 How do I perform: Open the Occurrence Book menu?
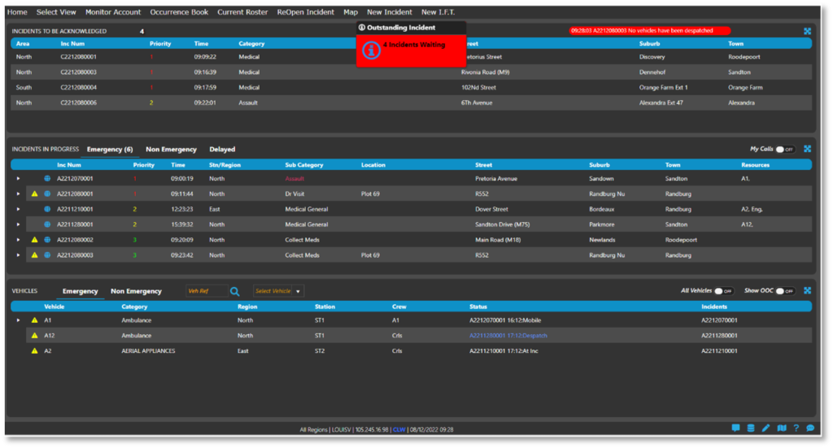(179, 12)
